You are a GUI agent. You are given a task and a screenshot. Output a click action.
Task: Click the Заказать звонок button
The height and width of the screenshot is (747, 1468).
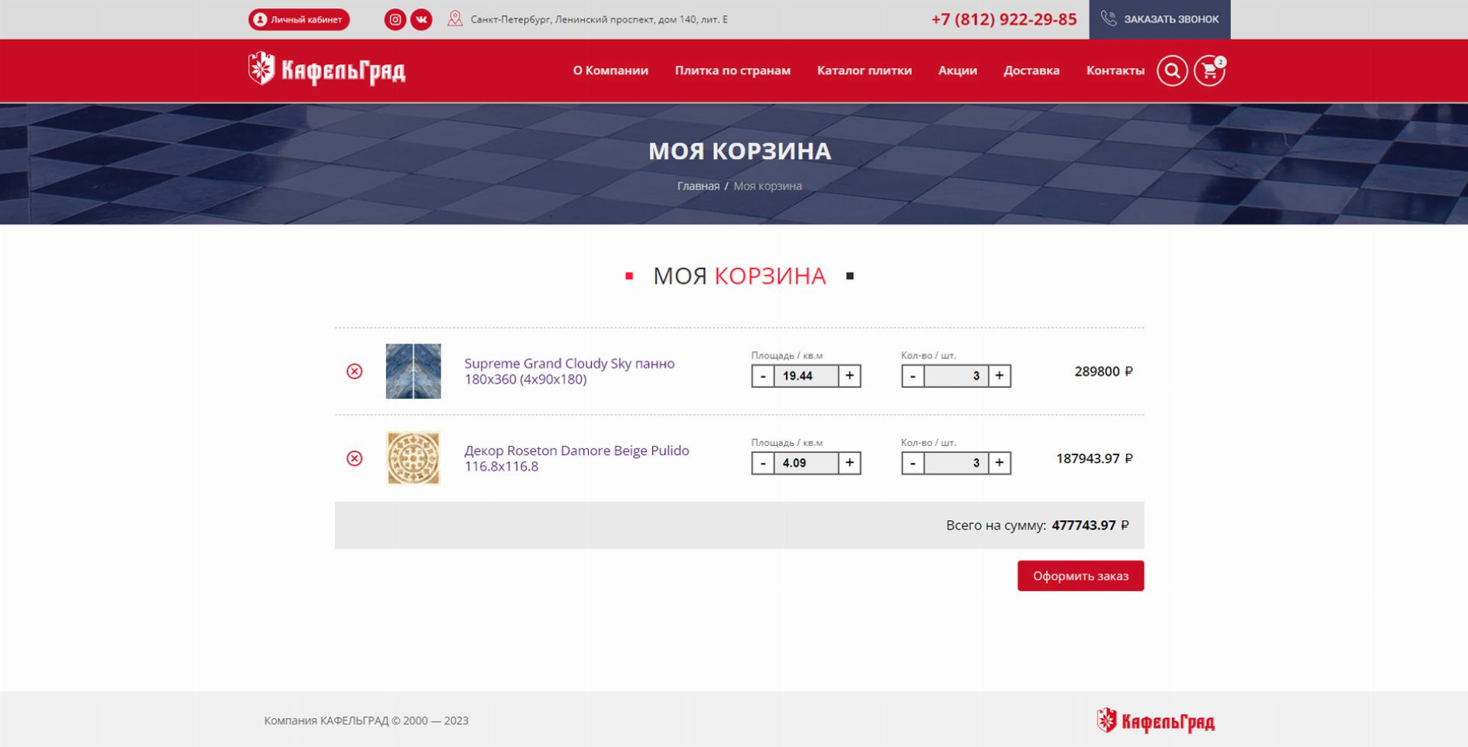tap(1159, 19)
